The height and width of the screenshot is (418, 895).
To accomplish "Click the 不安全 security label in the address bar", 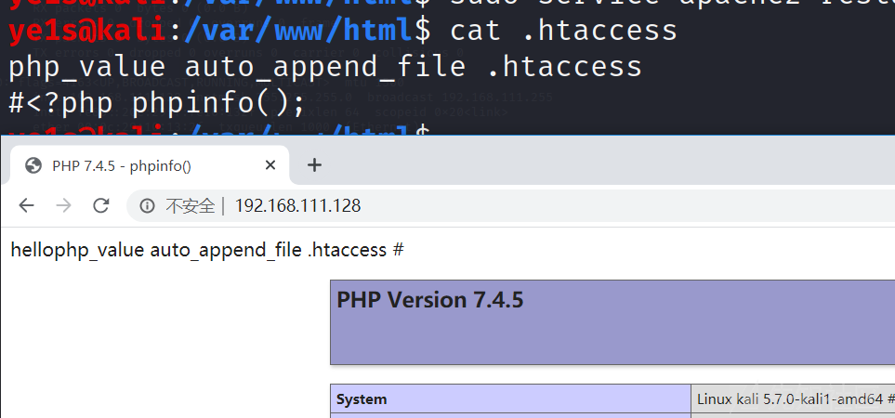I will click(x=191, y=206).
